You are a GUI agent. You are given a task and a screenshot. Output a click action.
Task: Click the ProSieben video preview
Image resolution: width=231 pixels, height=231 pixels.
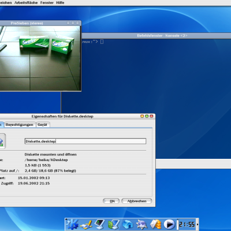[x=40, y=58]
